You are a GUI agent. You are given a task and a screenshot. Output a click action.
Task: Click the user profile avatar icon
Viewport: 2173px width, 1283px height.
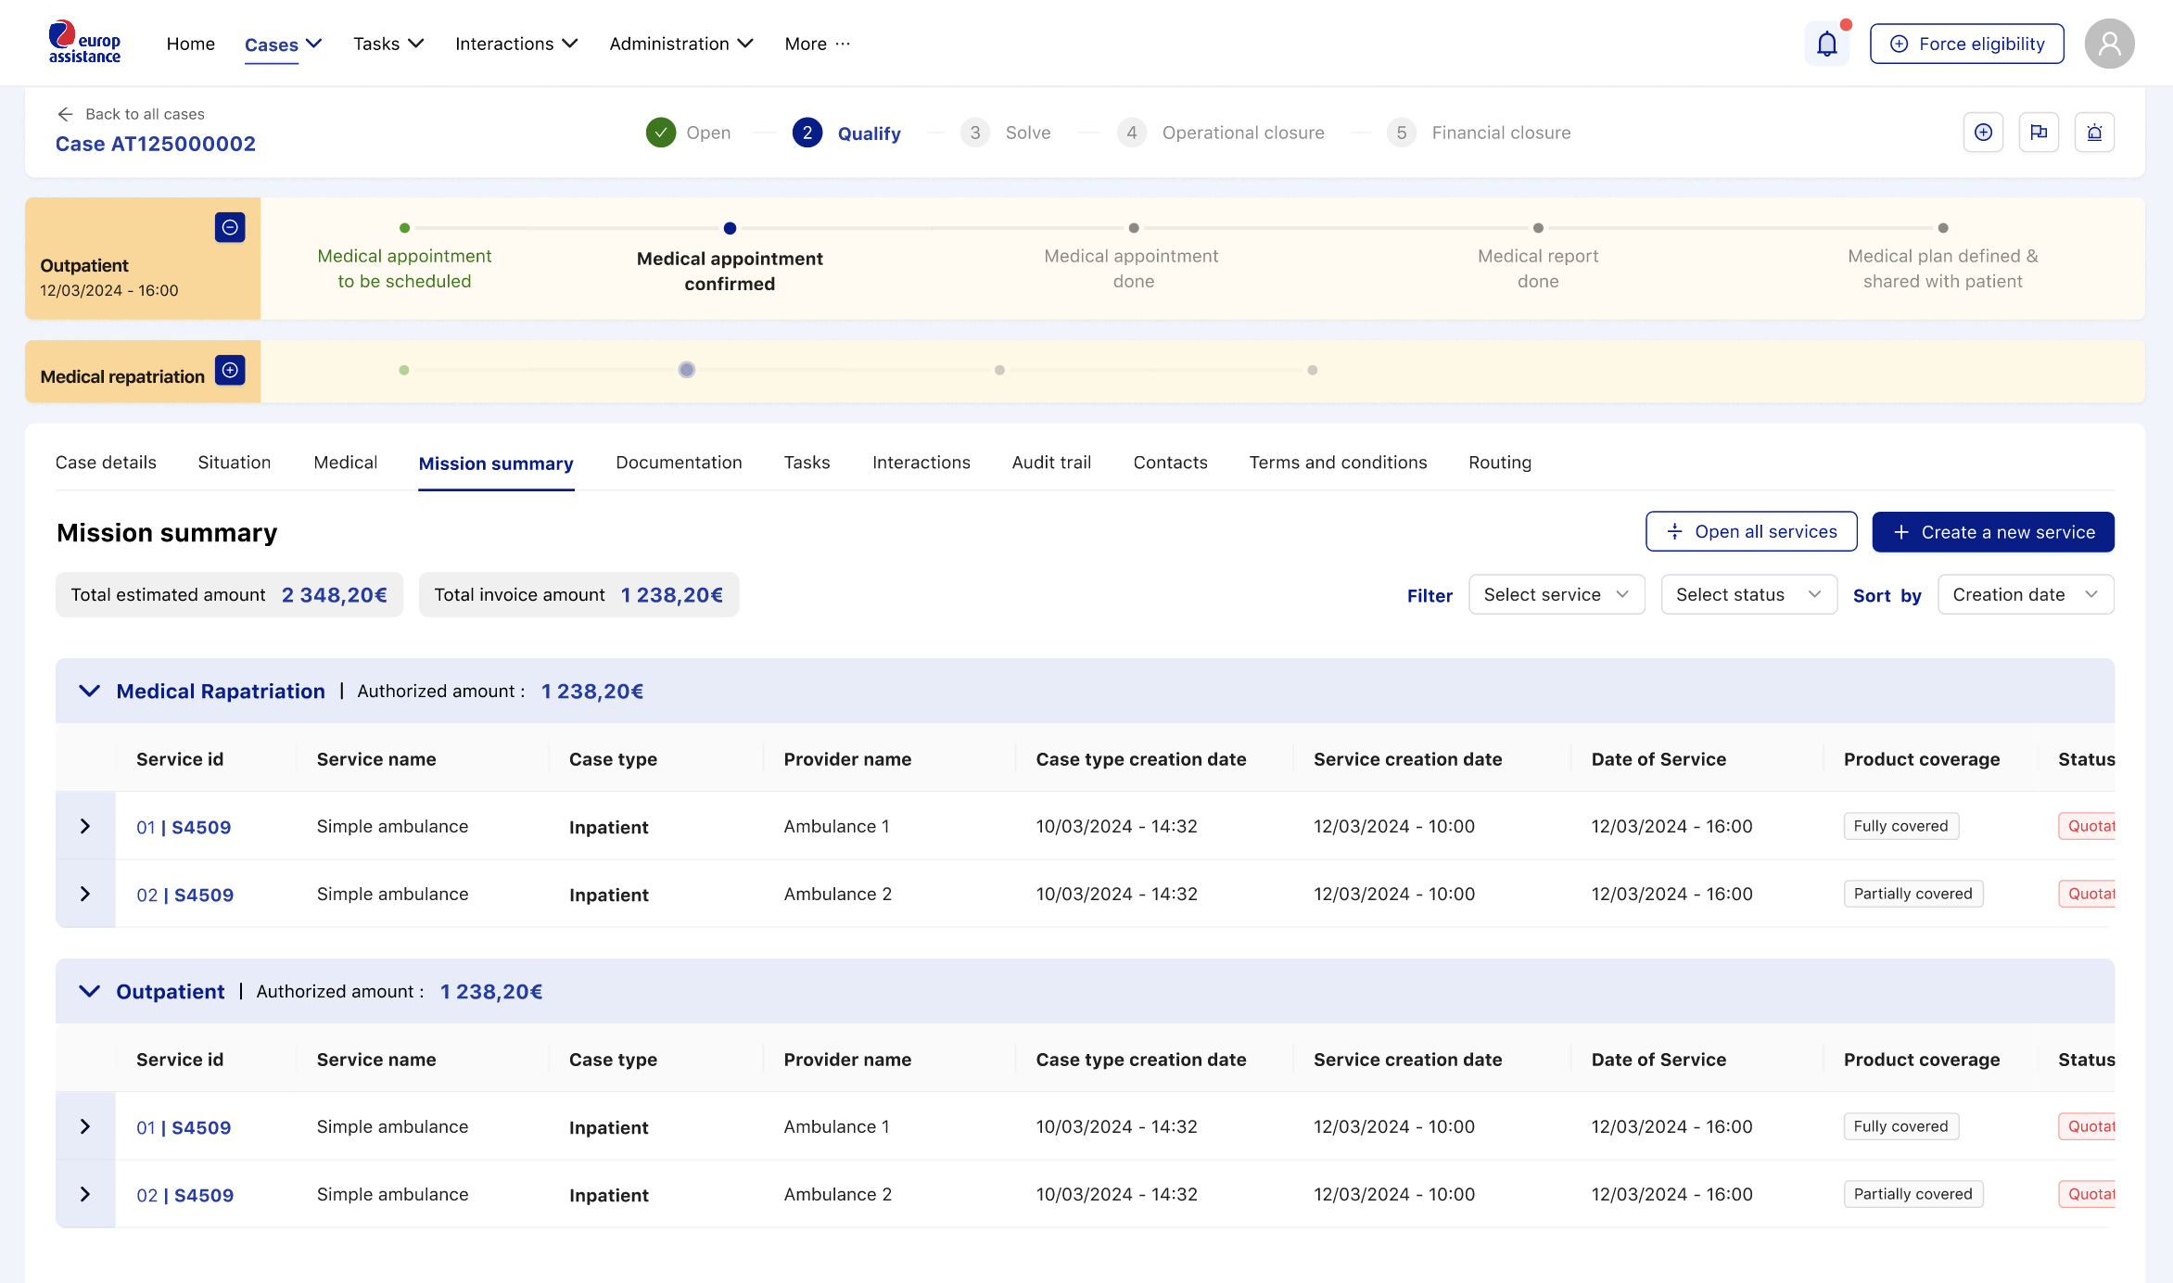pos(2109,44)
